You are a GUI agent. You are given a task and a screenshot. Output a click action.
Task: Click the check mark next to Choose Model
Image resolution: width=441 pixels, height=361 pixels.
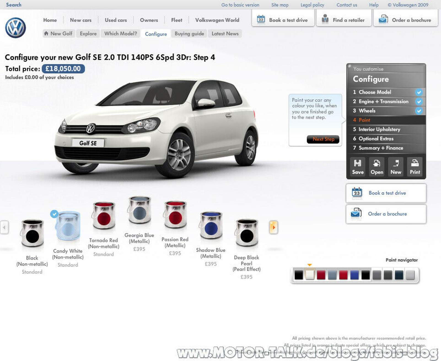coord(419,92)
